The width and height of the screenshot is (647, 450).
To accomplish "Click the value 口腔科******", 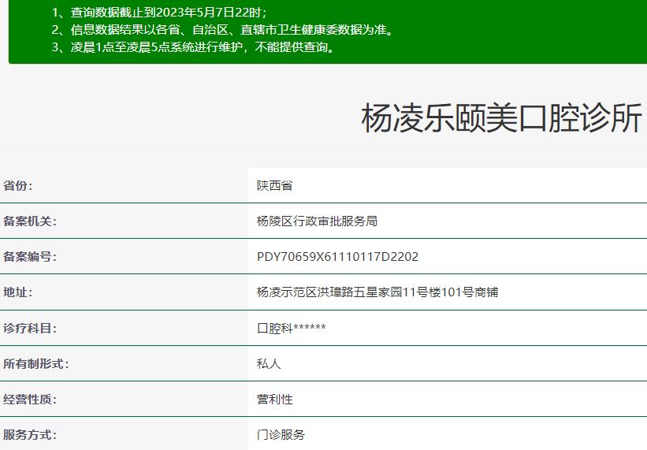I will pyautogui.click(x=292, y=329).
